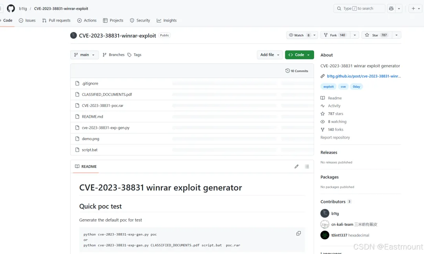Open the Tags link
Image resolution: width=424 pixels, height=254 pixels.
pyautogui.click(x=134, y=55)
